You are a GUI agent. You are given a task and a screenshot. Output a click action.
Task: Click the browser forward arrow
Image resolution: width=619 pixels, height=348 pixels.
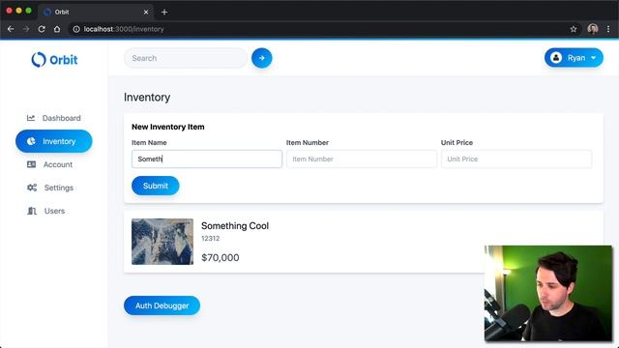[x=26, y=29]
